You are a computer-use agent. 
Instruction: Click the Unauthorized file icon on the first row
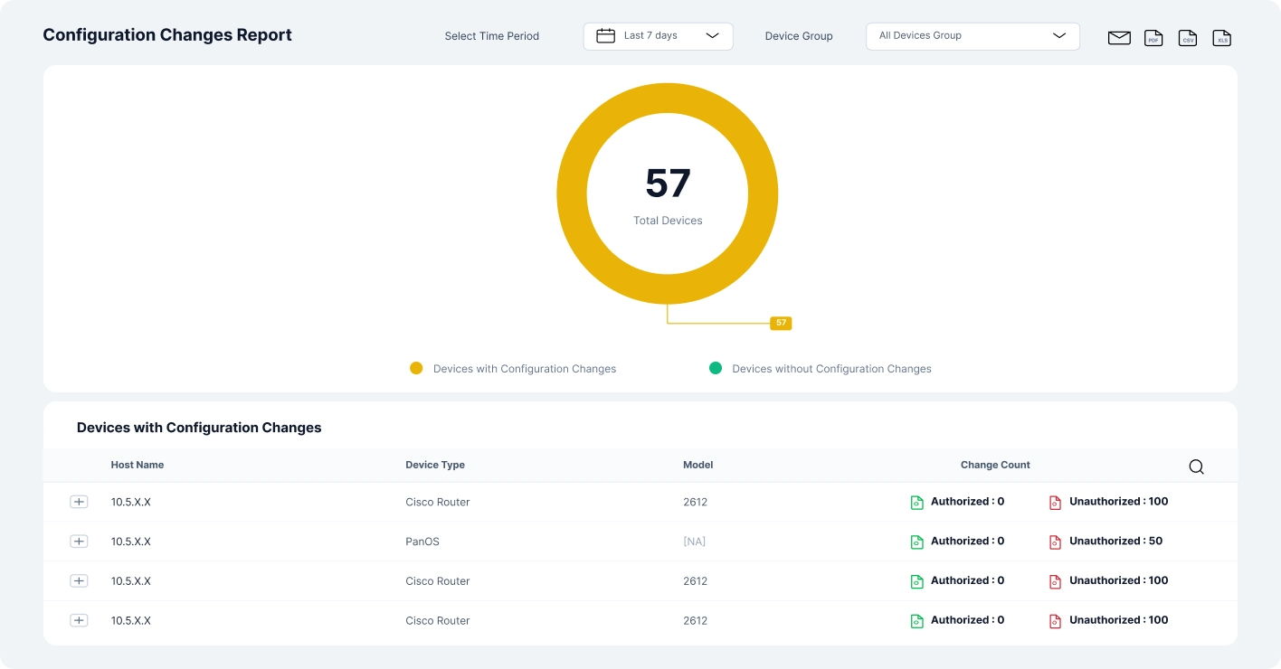pyautogui.click(x=1055, y=501)
